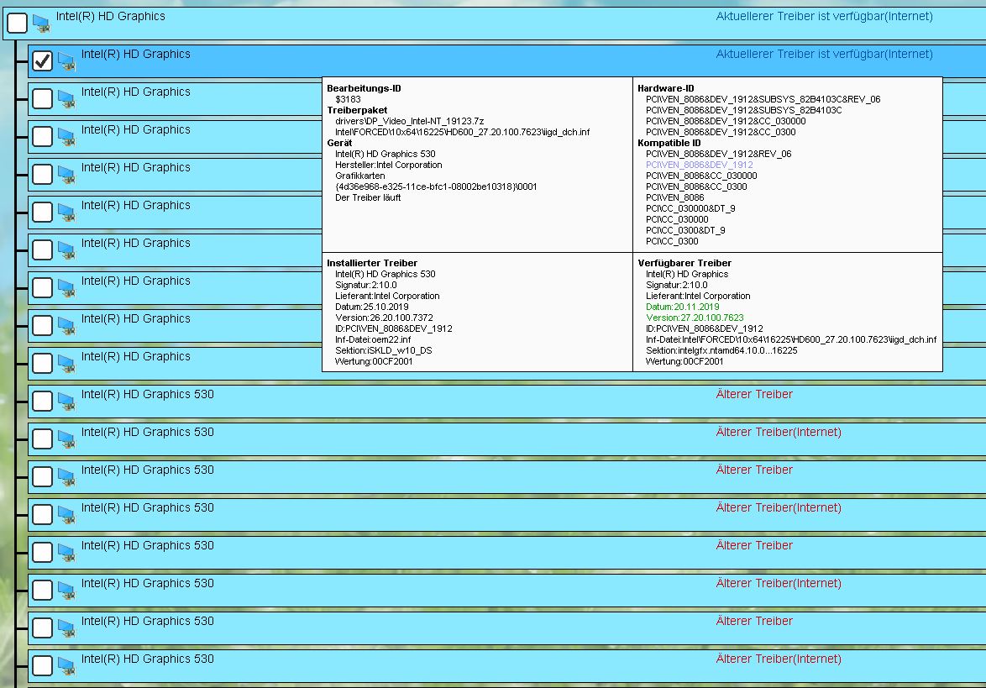Click the display adapter icon in the topmost unindented row
The width and height of the screenshot is (986, 688).
click(41, 24)
